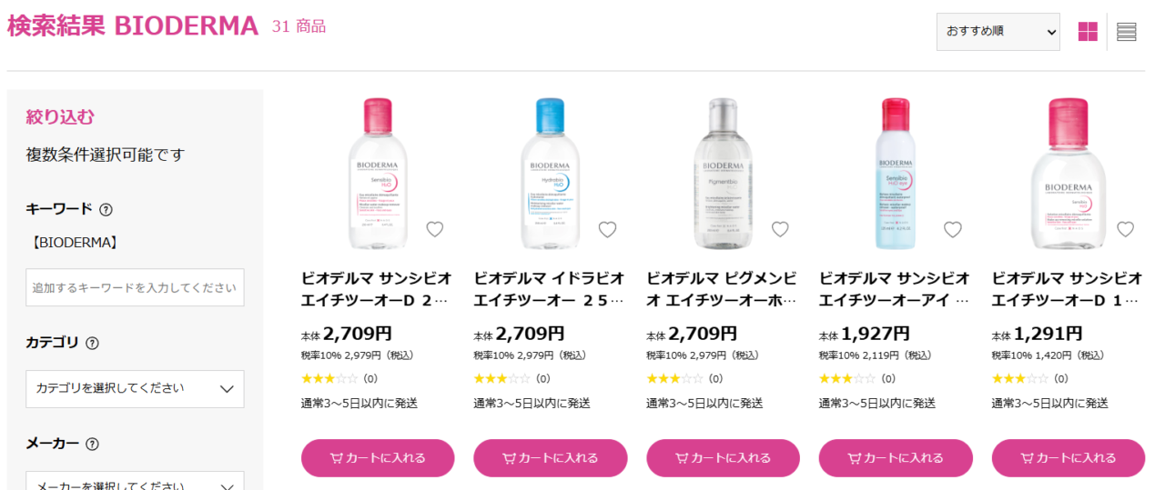This screenshot has height=490, width=1165.
Task: Favorite the Pigmentbio H2O product heart
Action: [x=780, y=229]
